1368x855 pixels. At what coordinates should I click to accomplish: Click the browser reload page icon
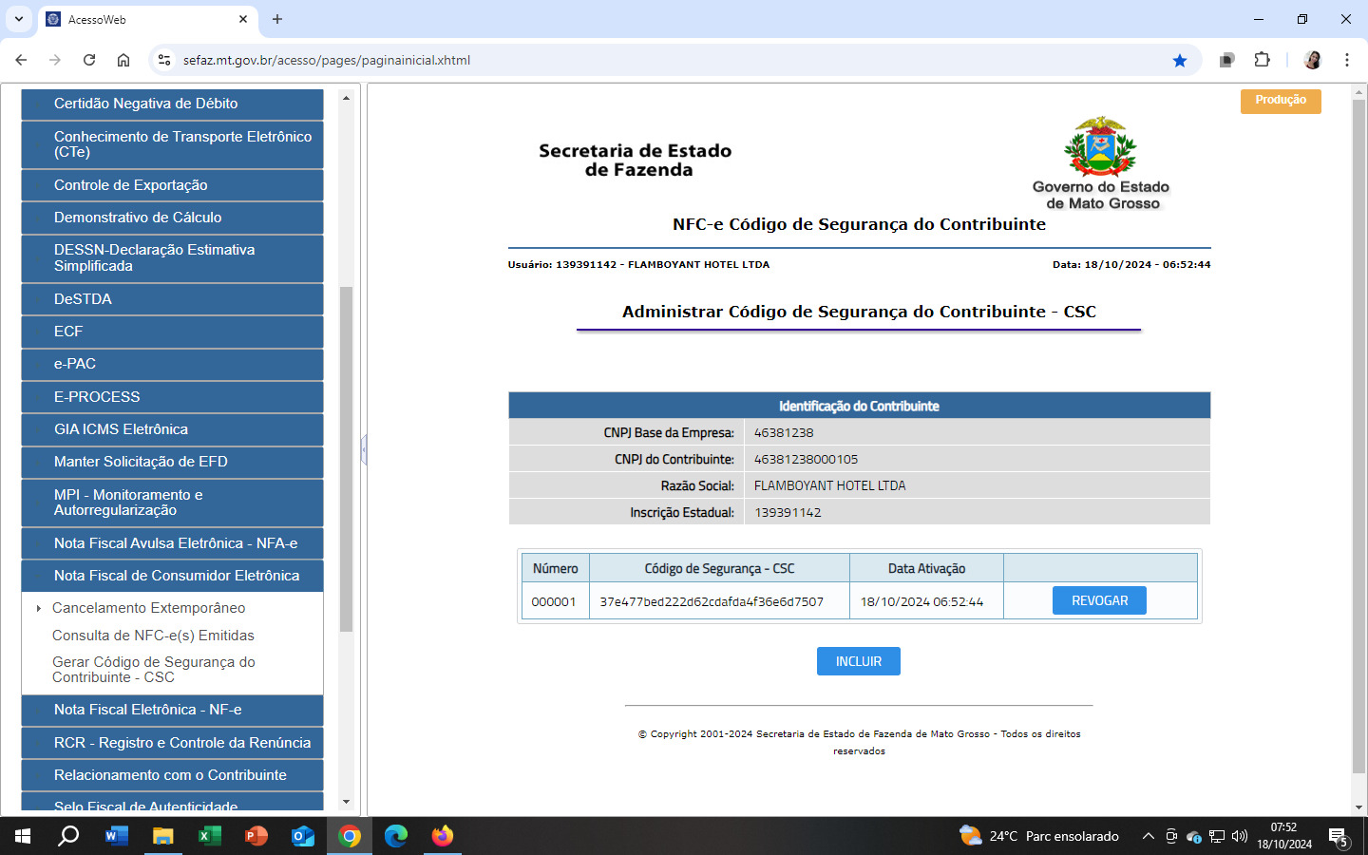[x=89, y=60]
